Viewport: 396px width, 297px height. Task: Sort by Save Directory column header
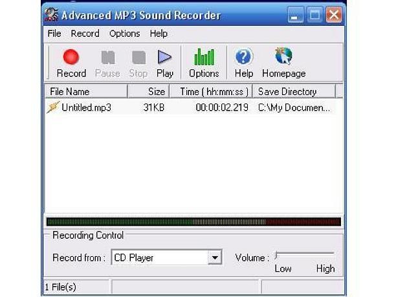coord(294,91)
